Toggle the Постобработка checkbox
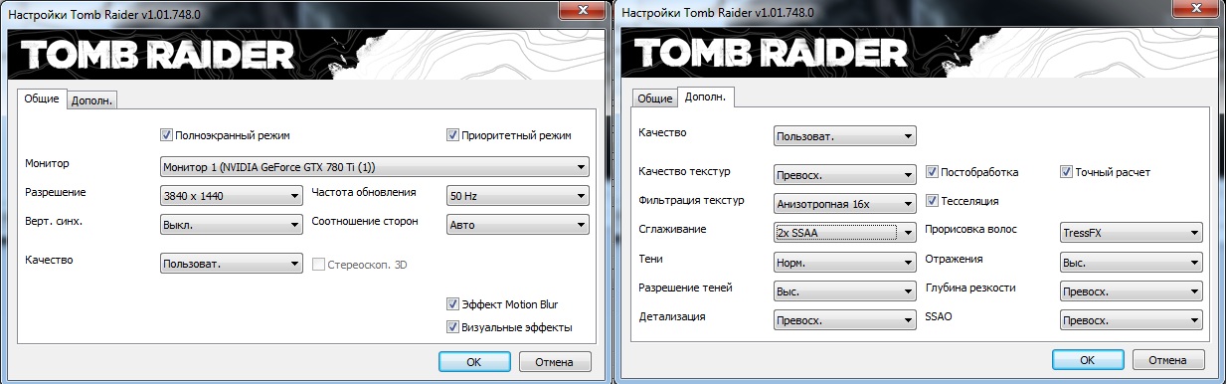The image size is (1227, 384). point(932,172)
